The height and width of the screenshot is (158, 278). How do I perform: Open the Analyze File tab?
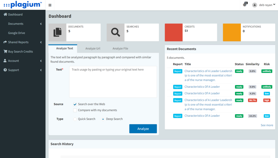coord(120,48)
